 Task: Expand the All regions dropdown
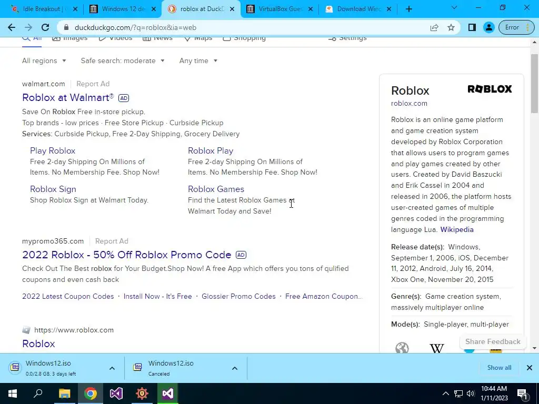click(x=44, y=61)
